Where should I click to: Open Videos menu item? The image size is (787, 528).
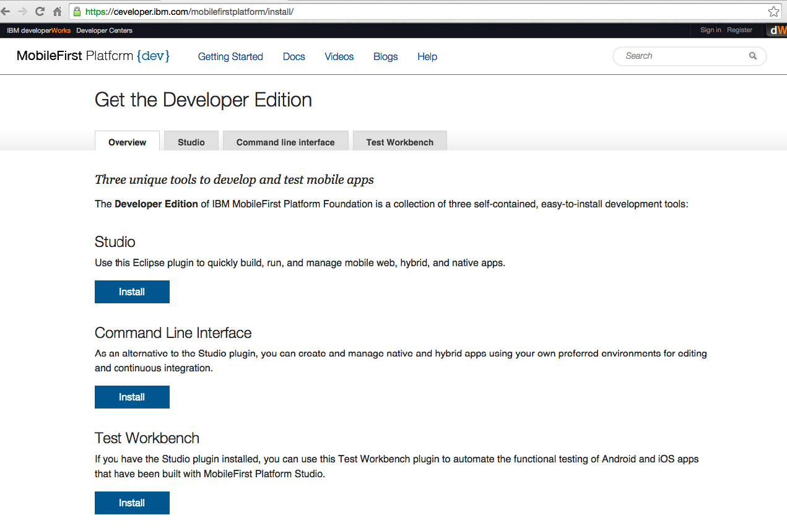[339, 56]
